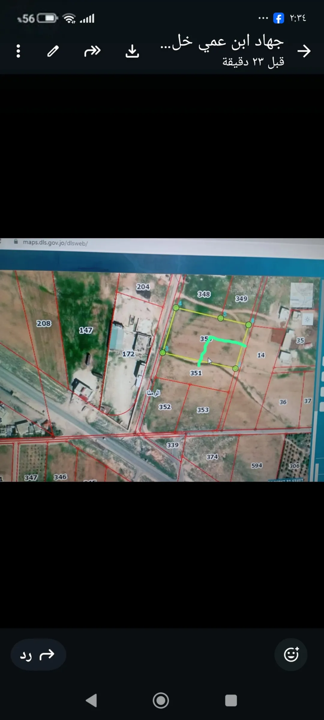Tap the double-arrow forward icon
The height and width of the screenshot is (720, 324).
pos(92,51)
